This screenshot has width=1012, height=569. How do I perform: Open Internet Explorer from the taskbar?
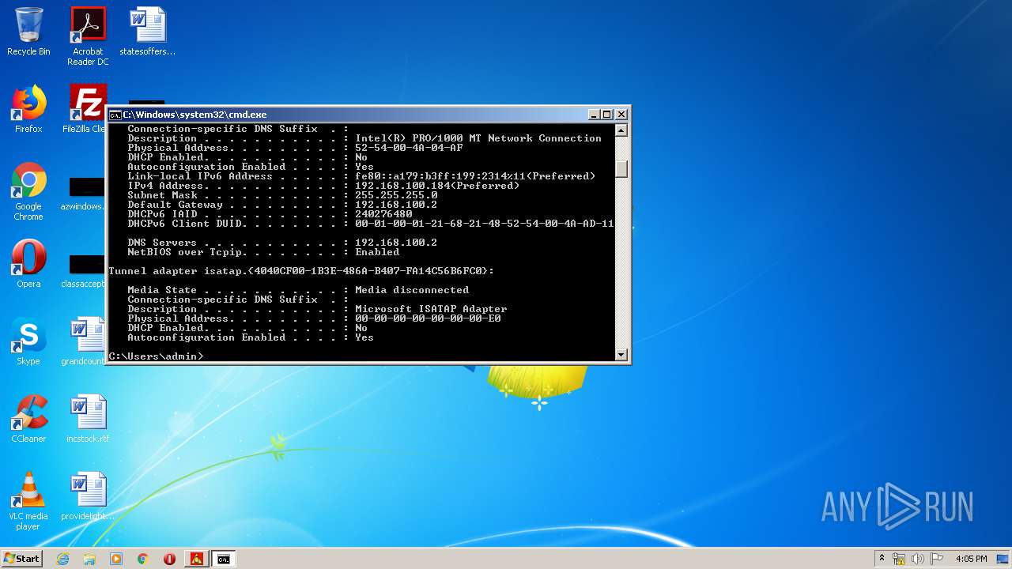(x=63, y=559)
